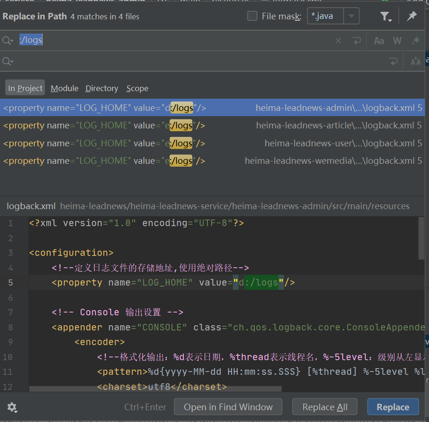Click line 5 LOG_HOME property in preview
429x422 pixels.
tap(173, 282)
